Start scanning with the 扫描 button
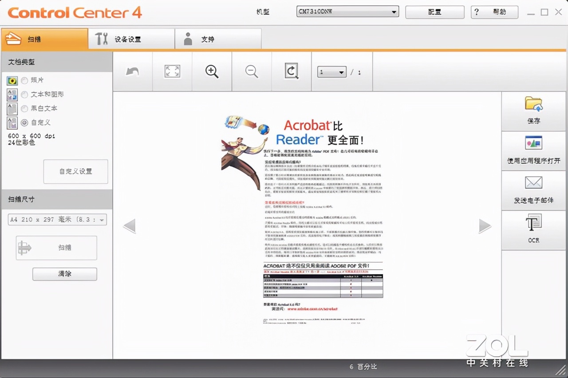 pyautogui.click(x=56, y=248)
